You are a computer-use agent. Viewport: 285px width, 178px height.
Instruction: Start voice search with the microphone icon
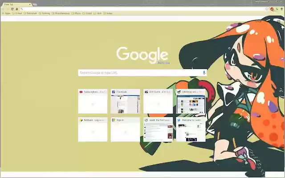pos(204,73)
